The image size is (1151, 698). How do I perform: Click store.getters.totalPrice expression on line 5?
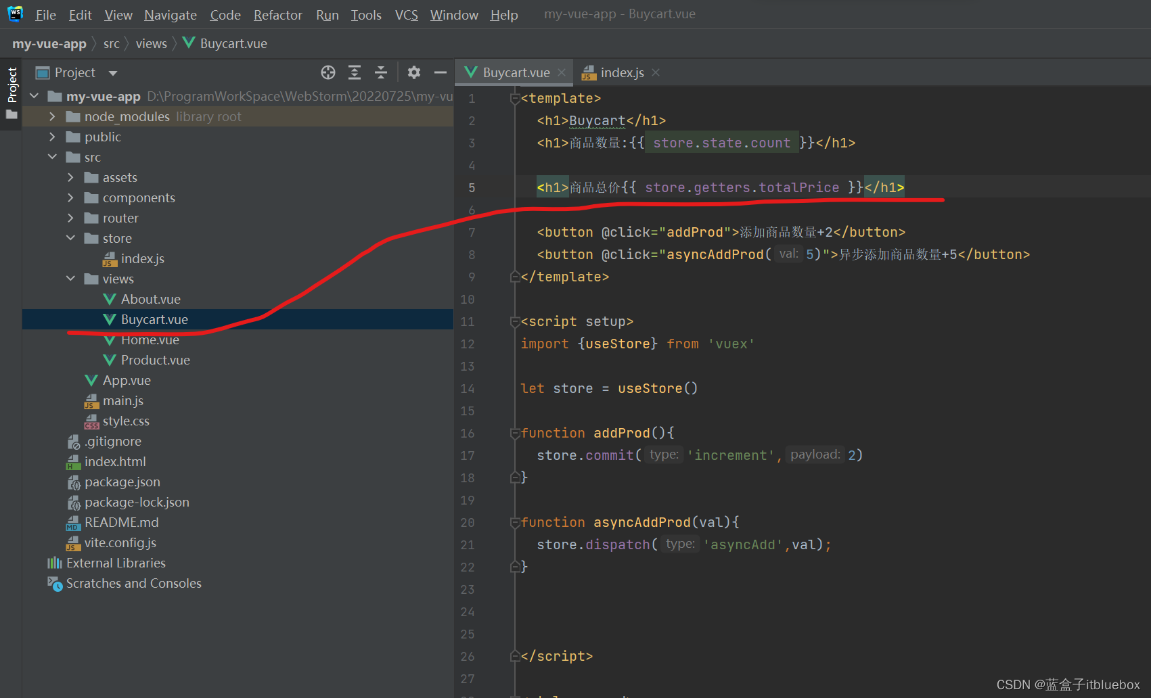(x=742, y=187)
